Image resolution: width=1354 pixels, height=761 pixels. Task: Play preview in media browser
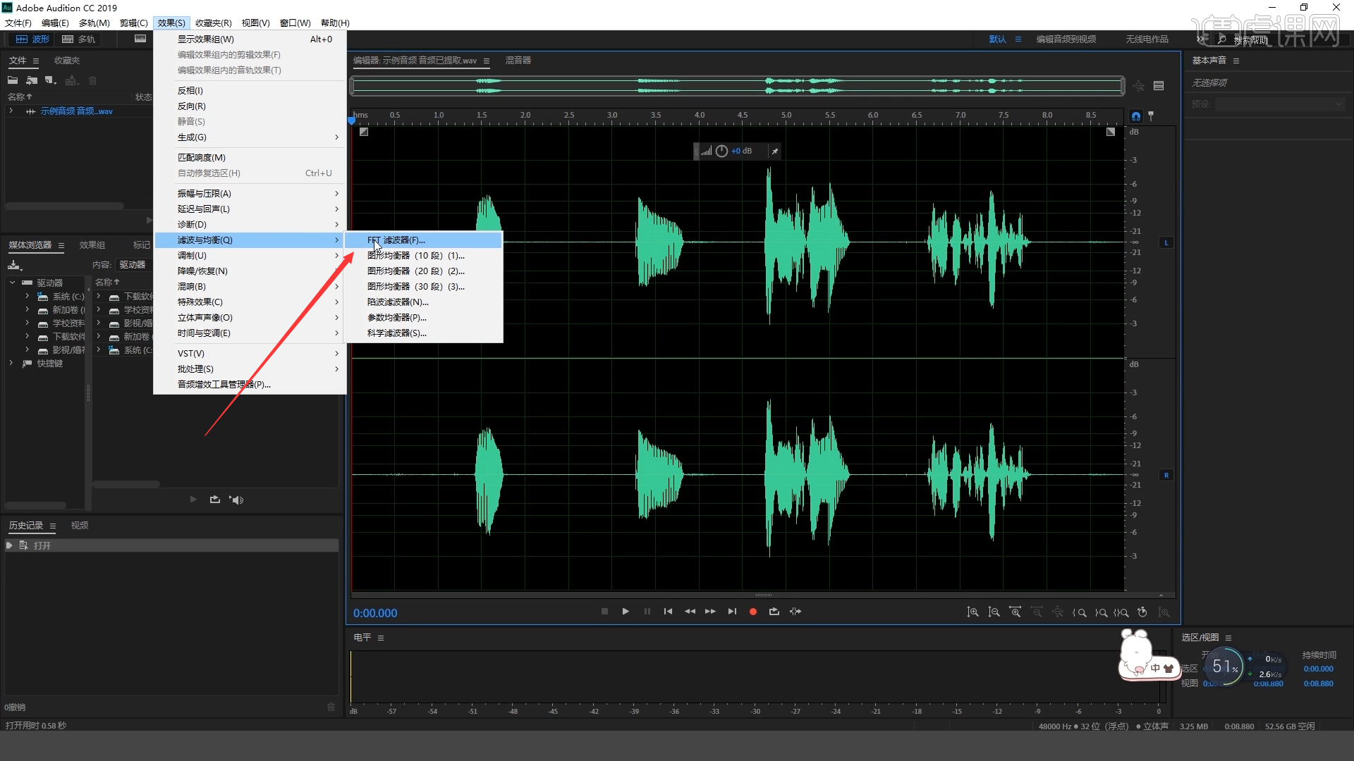[x=193, y=500]
